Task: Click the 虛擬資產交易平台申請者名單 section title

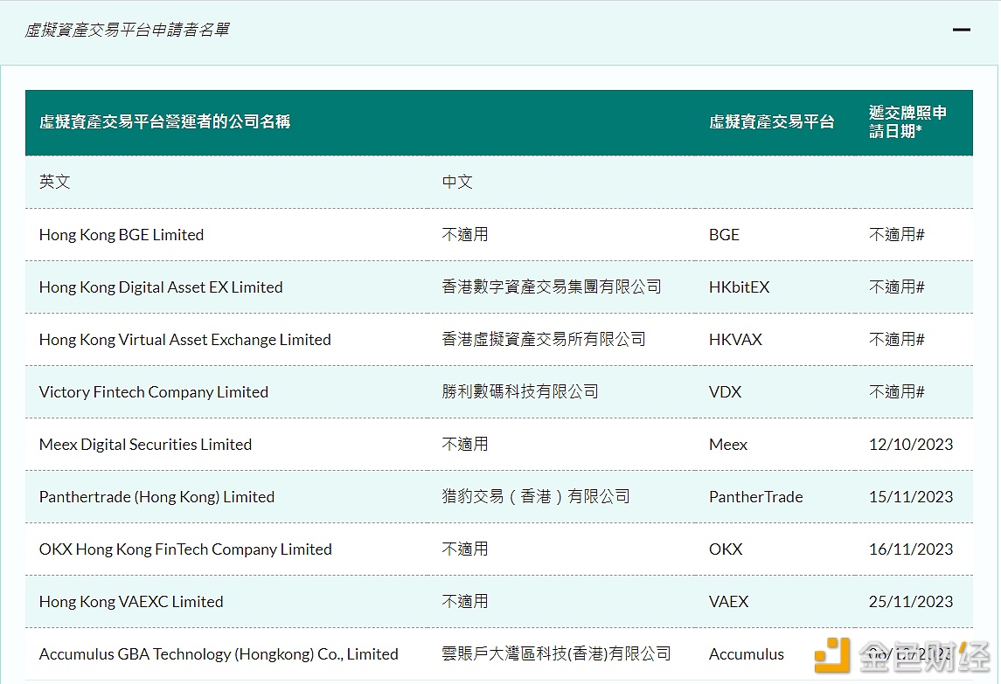Action: tap(127, 30)
